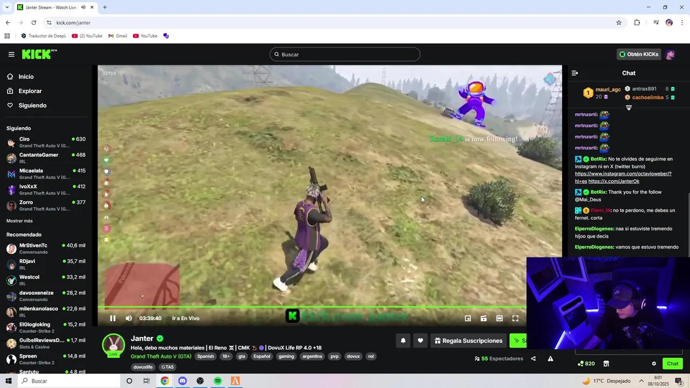
Task: Open the Windows Start menu
Action: click(9, 381)
